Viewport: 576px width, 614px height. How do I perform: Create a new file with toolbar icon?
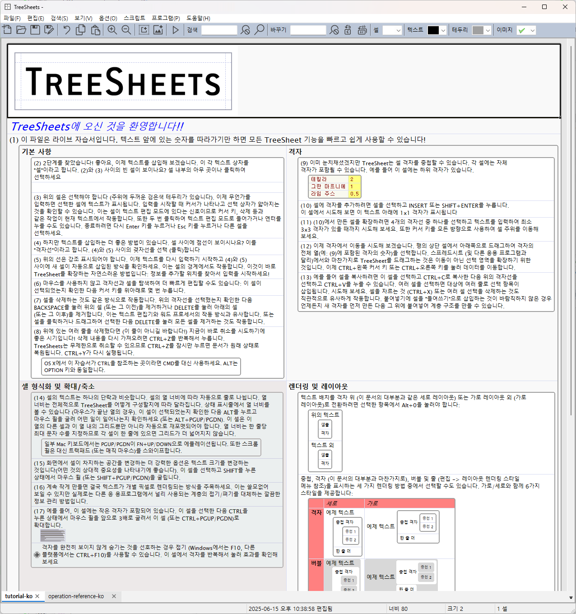click(x=8, y=30)
